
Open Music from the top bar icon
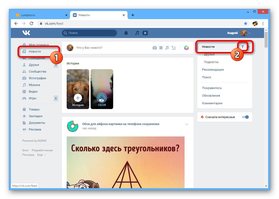(x=137, y=33)
